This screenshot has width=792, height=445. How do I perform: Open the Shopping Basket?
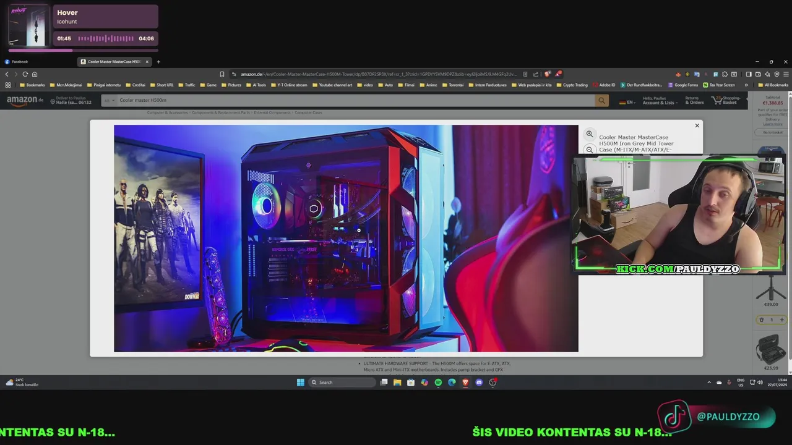point(727,100)
